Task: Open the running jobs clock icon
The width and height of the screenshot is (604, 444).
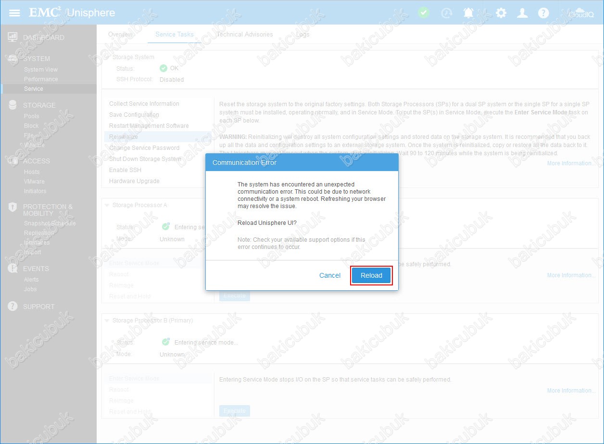Action: 447,13
